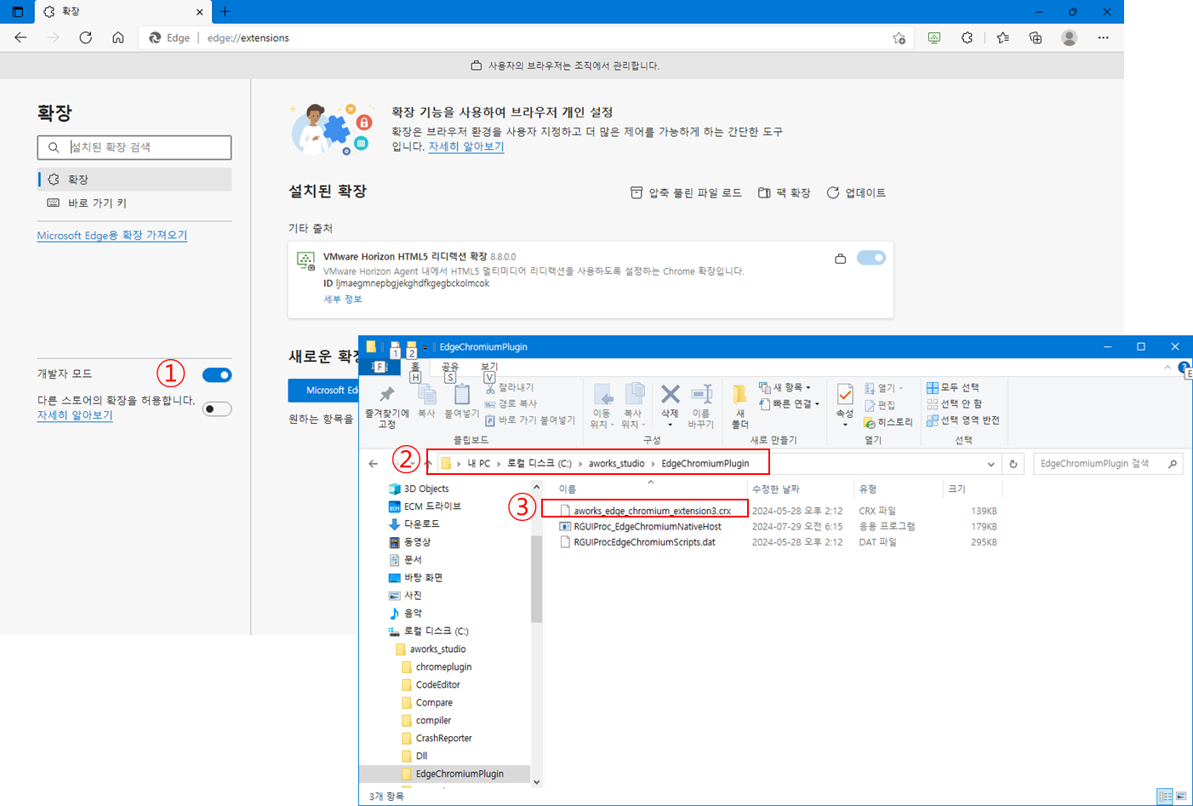The width and height of the screenshot is (1193, 806).
Task: Select ECM 드라이브 in navigation pane
Action: 431,506
